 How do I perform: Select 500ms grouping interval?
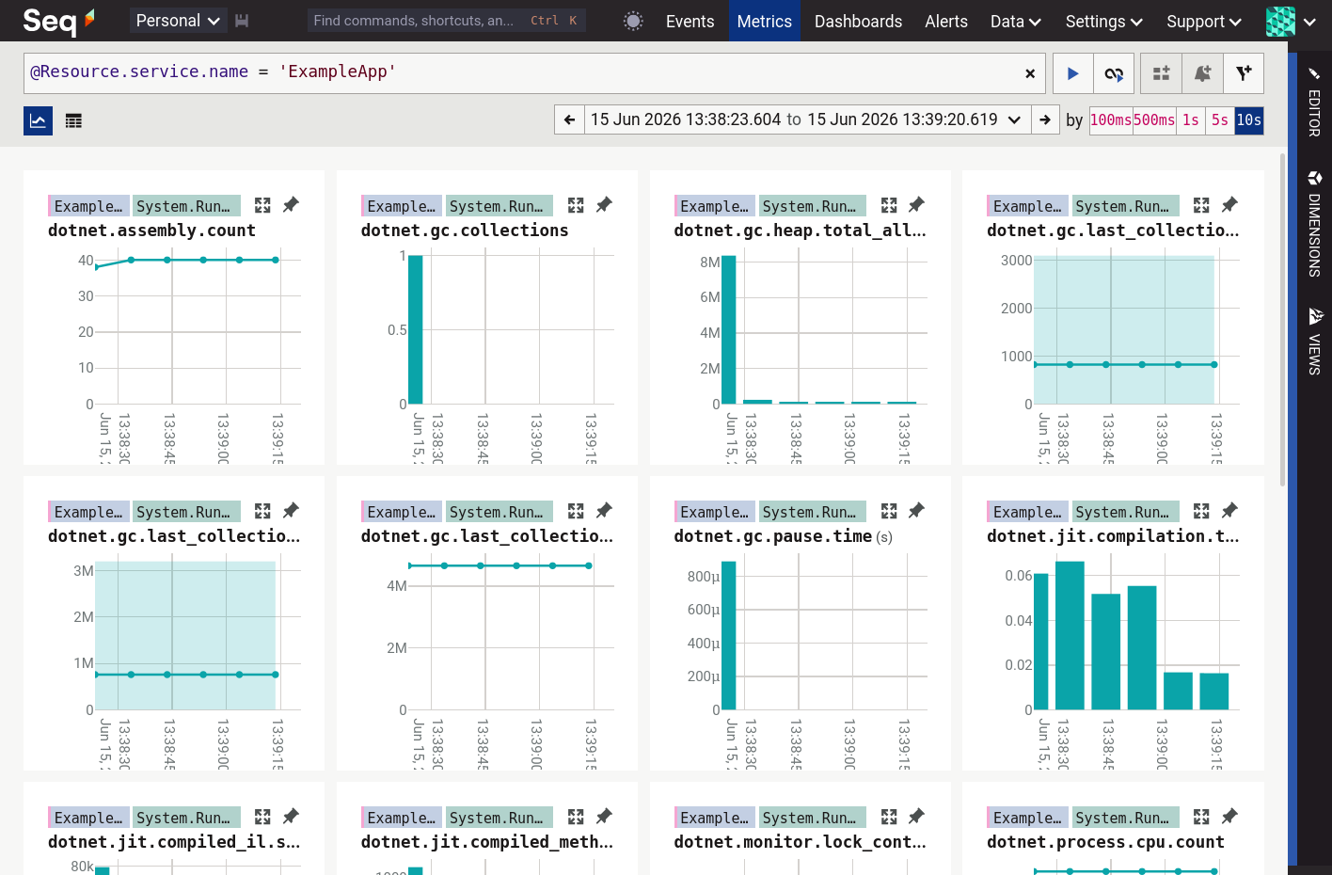[1154, 120]
